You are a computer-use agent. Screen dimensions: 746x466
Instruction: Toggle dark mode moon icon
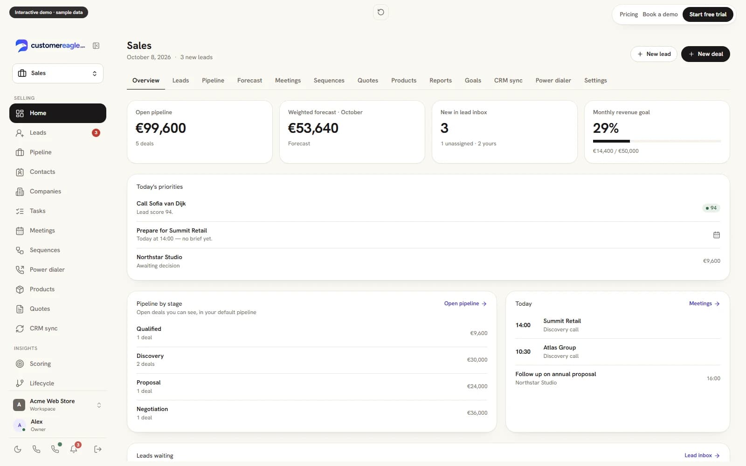[18, 449]
